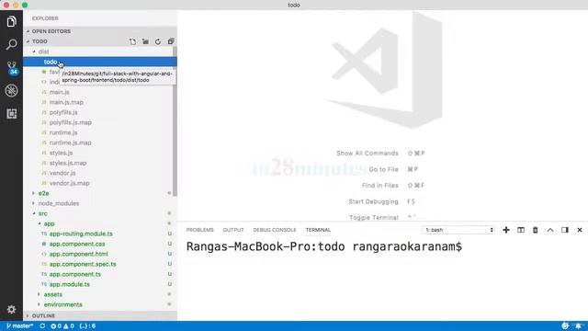Synchronize changes in status bar
Screen dimensions: 588x331
pos(42,325)
